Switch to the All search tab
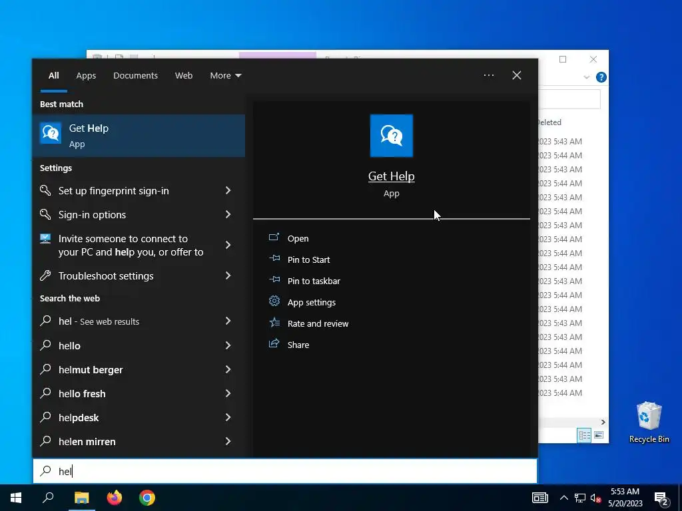 coord(54,76)
